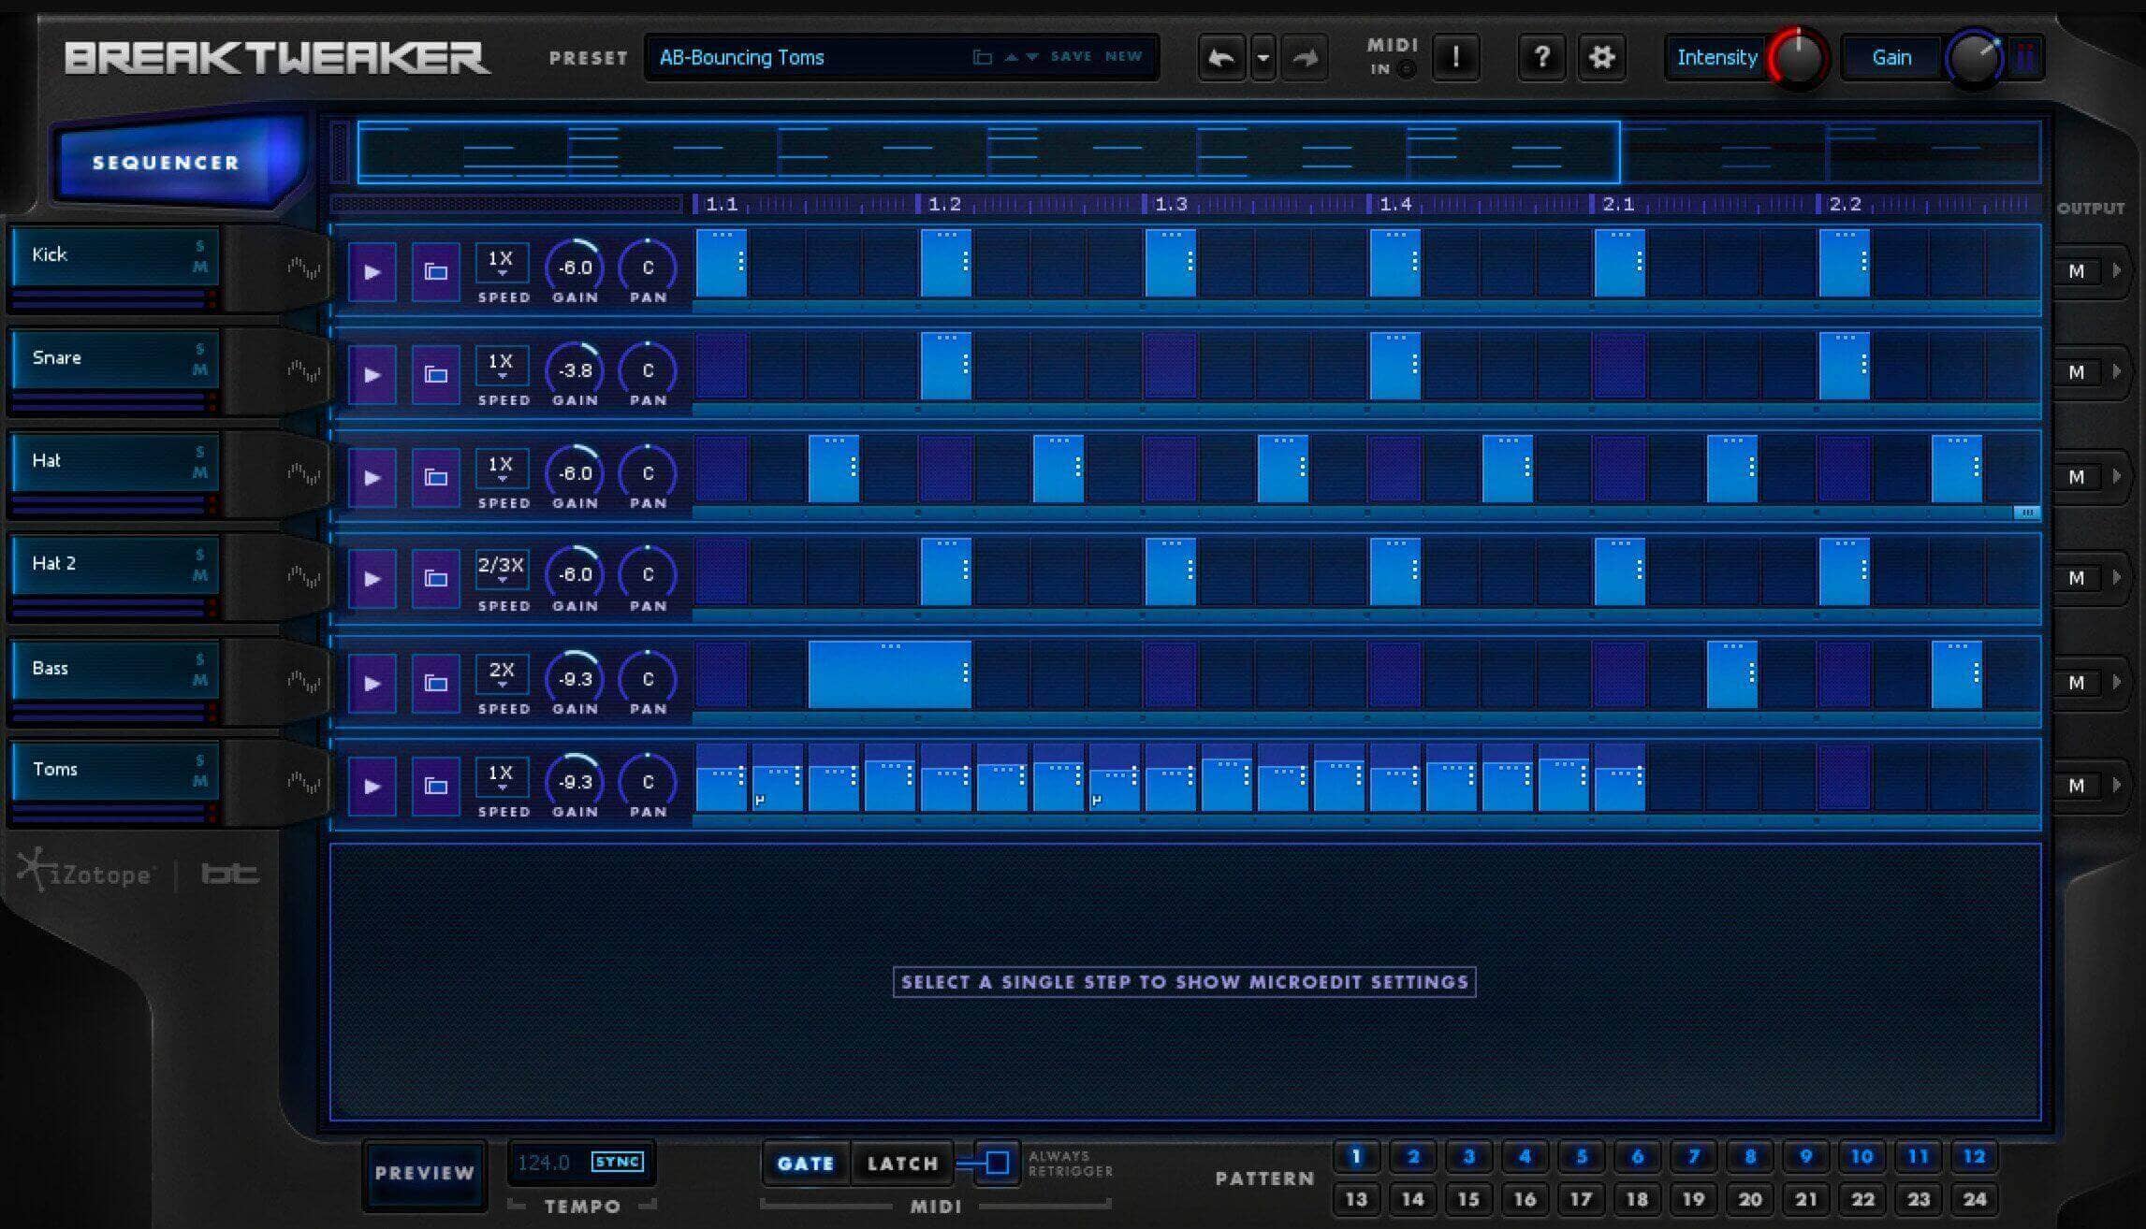Load previous preset with up arrow
Image resolution: width=2146 pixels, height=1229 pixels.
click(1011, 57)
